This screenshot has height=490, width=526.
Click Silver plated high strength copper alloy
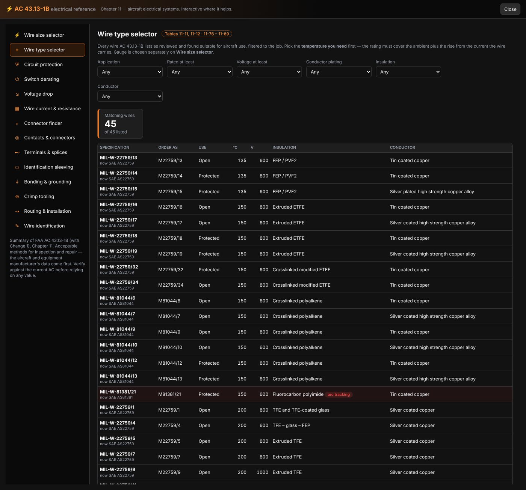(x=432, y=192)
